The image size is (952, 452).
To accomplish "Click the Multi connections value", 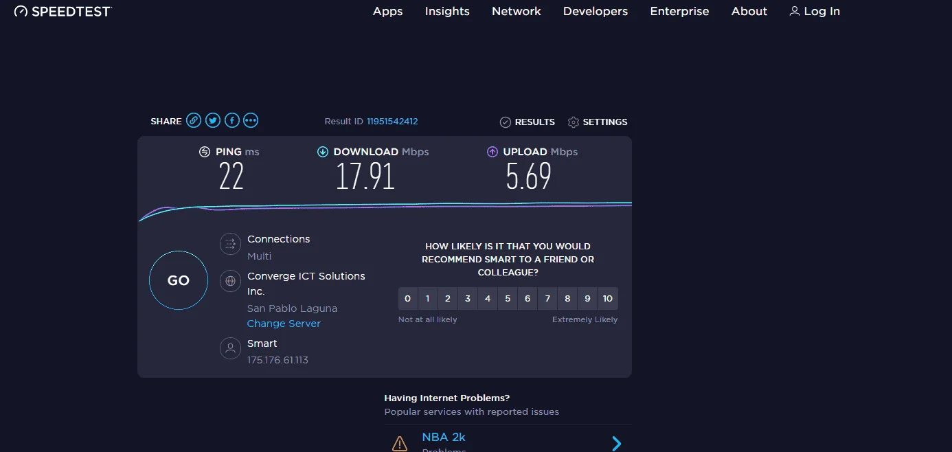I will point(260,256).
